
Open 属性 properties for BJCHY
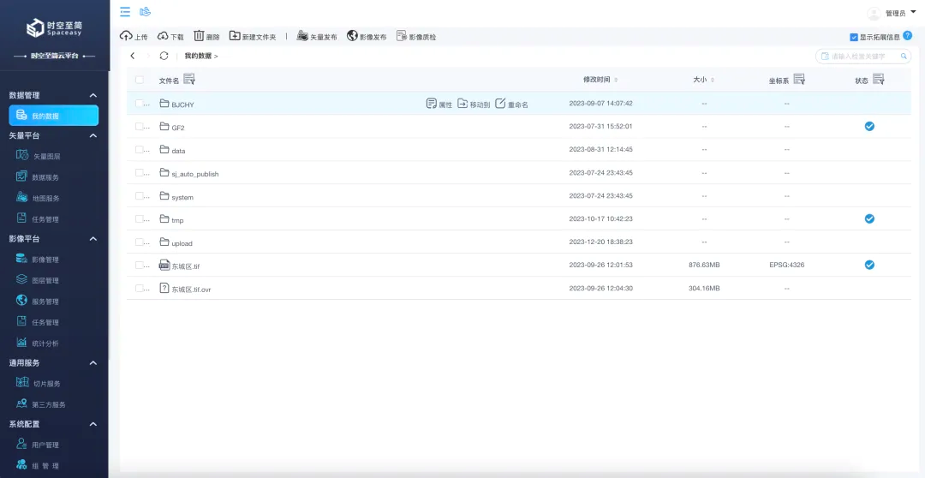pyautogui.click(x=439, y=104)
